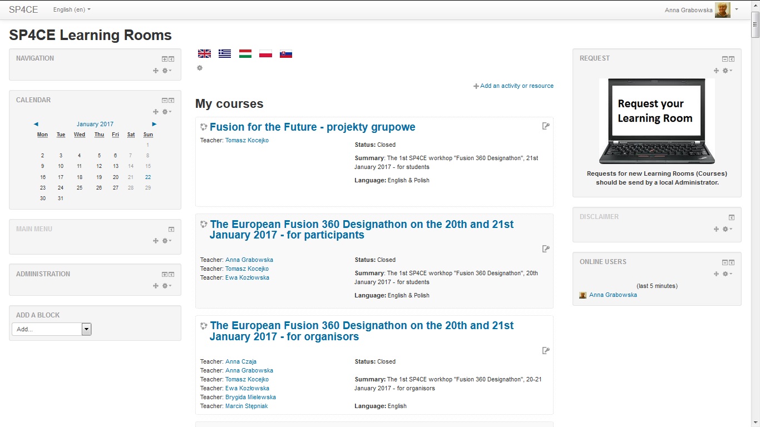Click the move icon in Navigation block
This screenshot has width=760, height=427.
coord(156,71)
